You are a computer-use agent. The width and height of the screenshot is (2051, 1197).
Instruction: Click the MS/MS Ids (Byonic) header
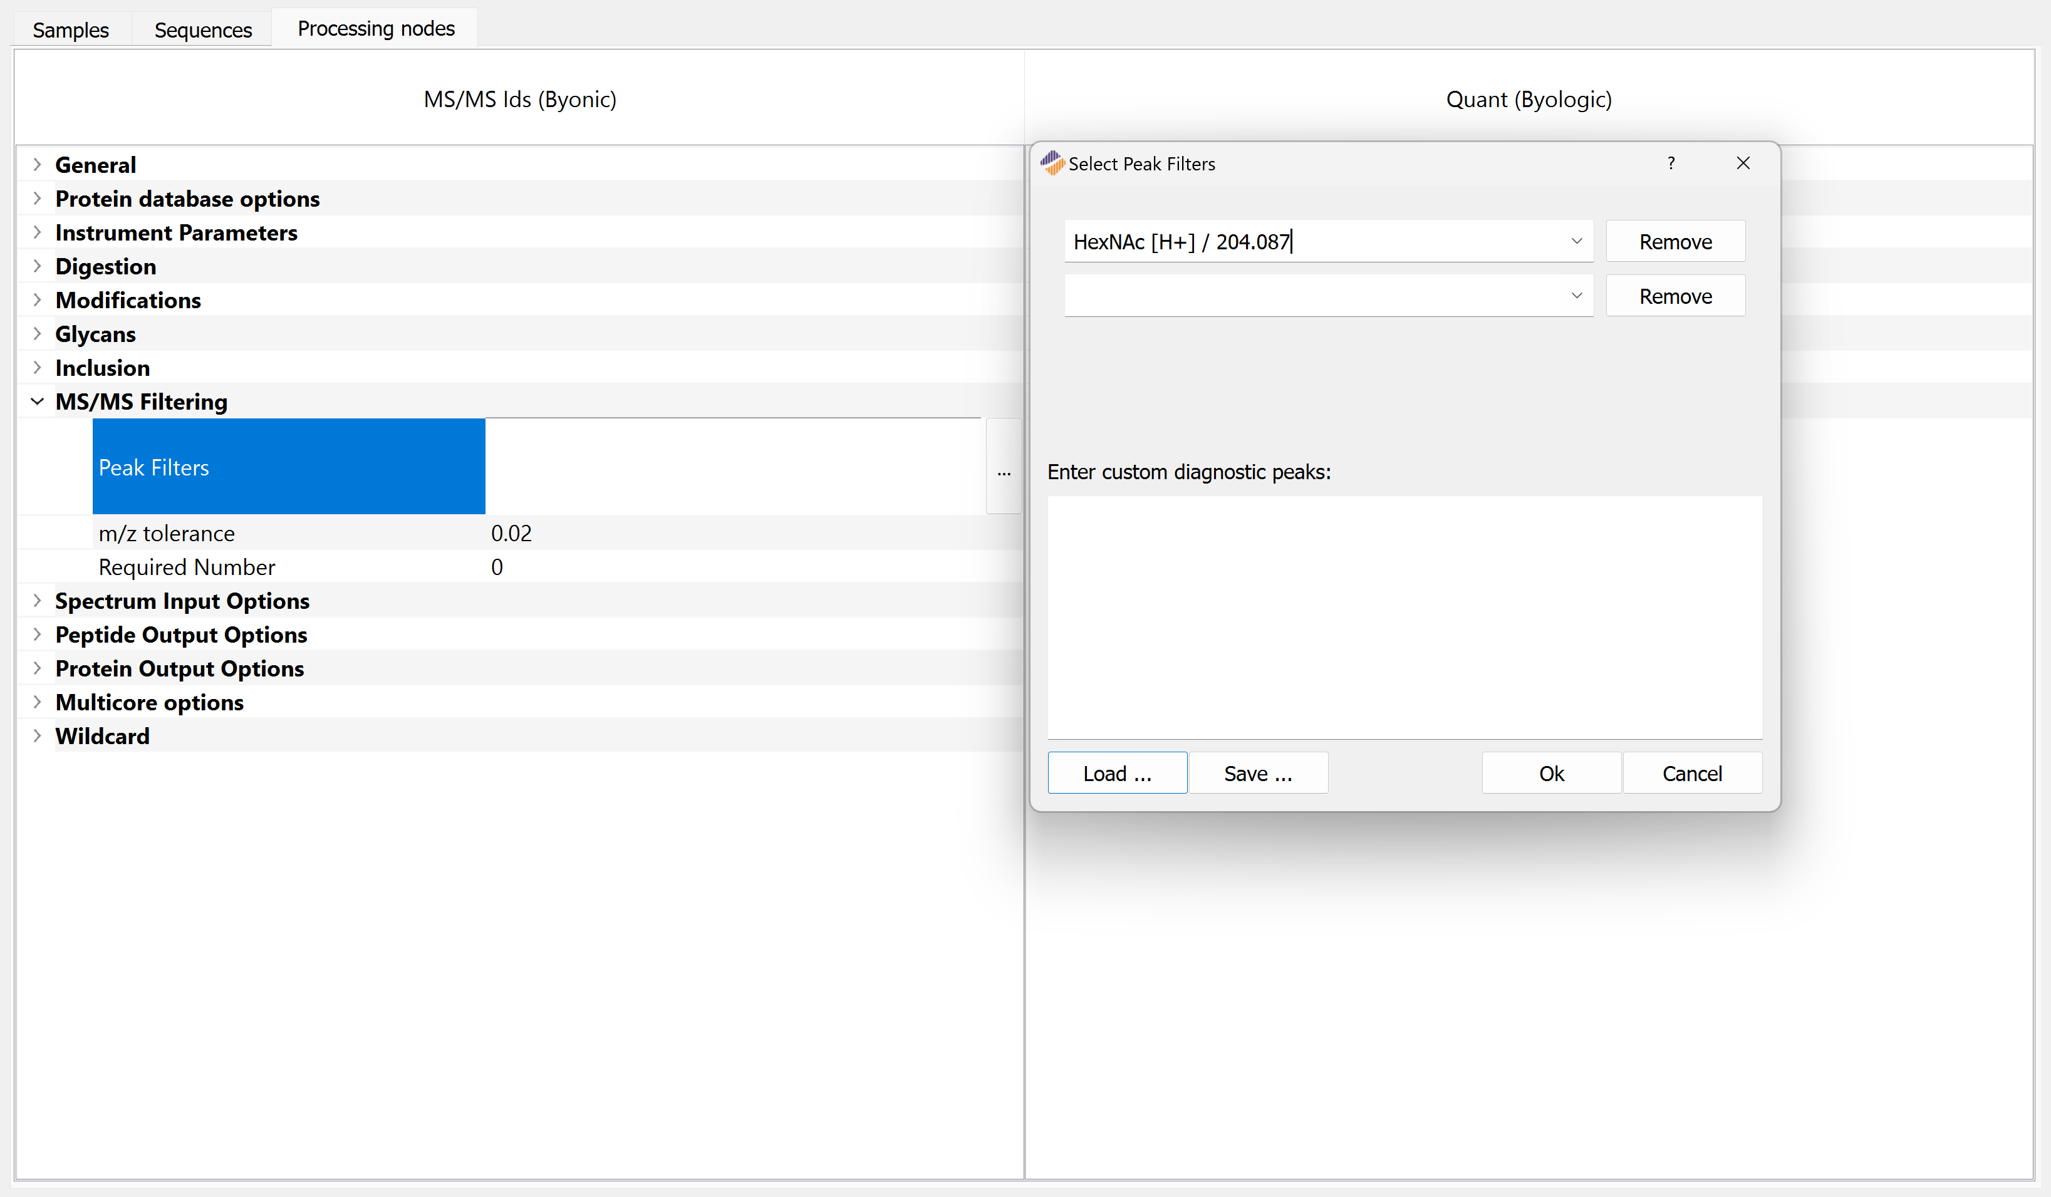(x=520, y=99)
